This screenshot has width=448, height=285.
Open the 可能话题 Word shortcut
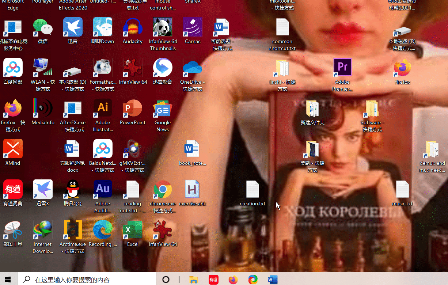pyautogui.click(x=223, y=27)
